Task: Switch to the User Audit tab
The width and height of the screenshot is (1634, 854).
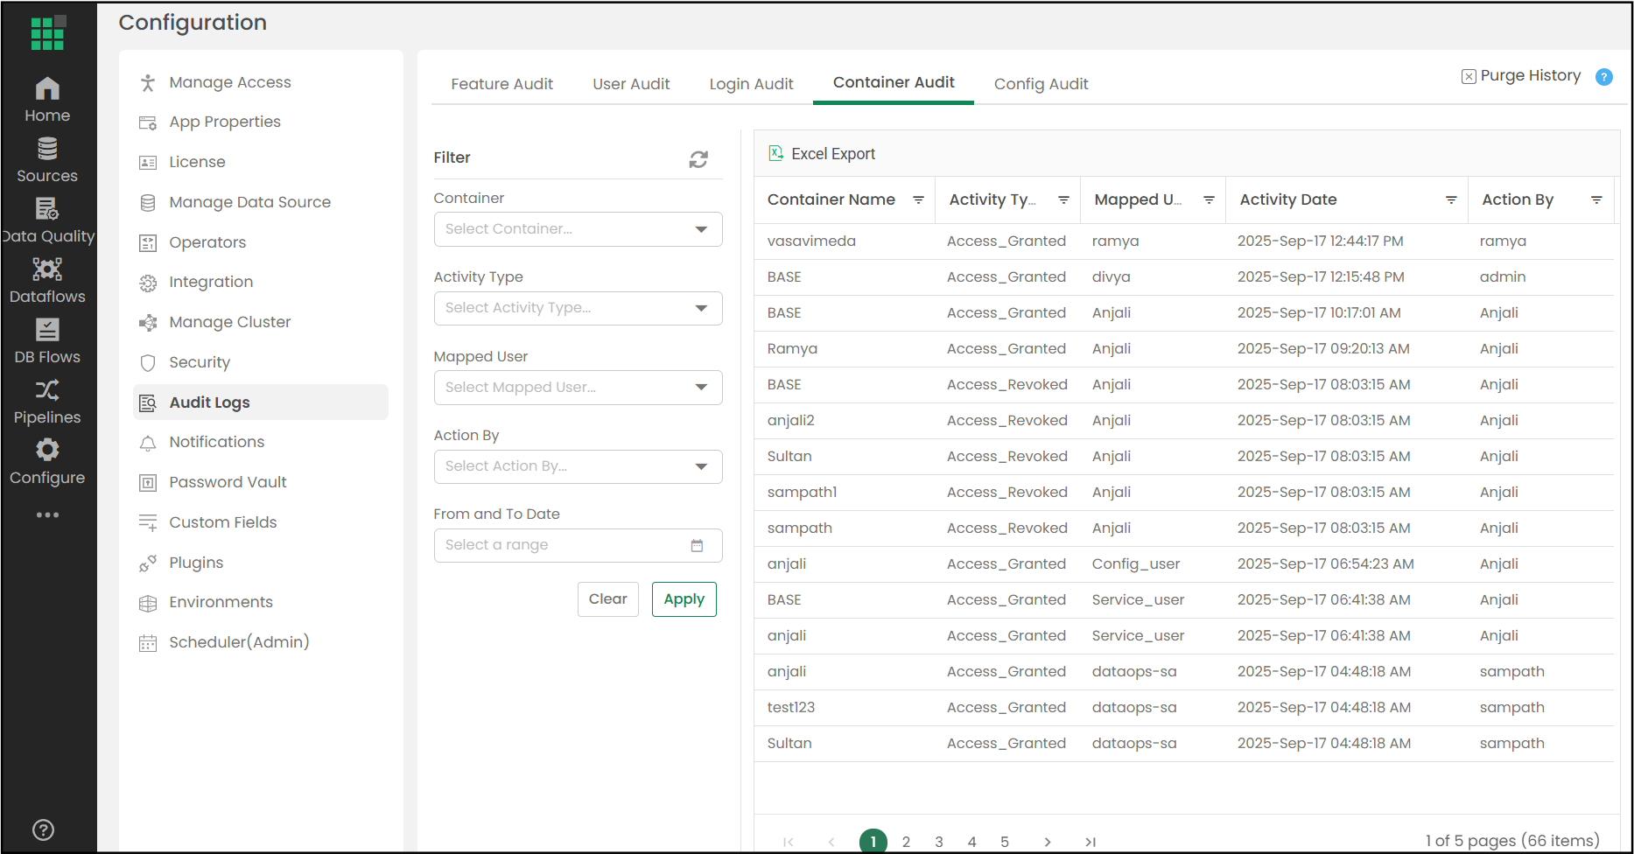Action: point(631,84)
